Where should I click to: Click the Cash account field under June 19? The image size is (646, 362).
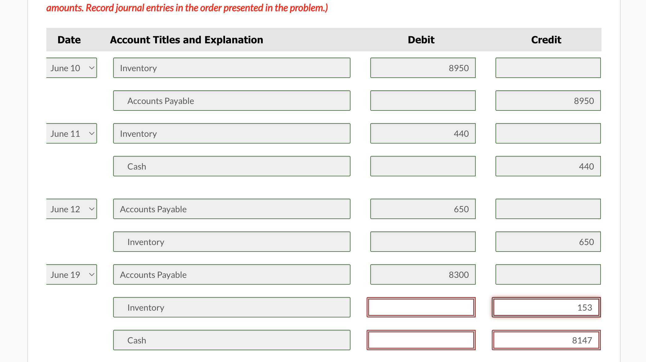click(x=232, y=340)
